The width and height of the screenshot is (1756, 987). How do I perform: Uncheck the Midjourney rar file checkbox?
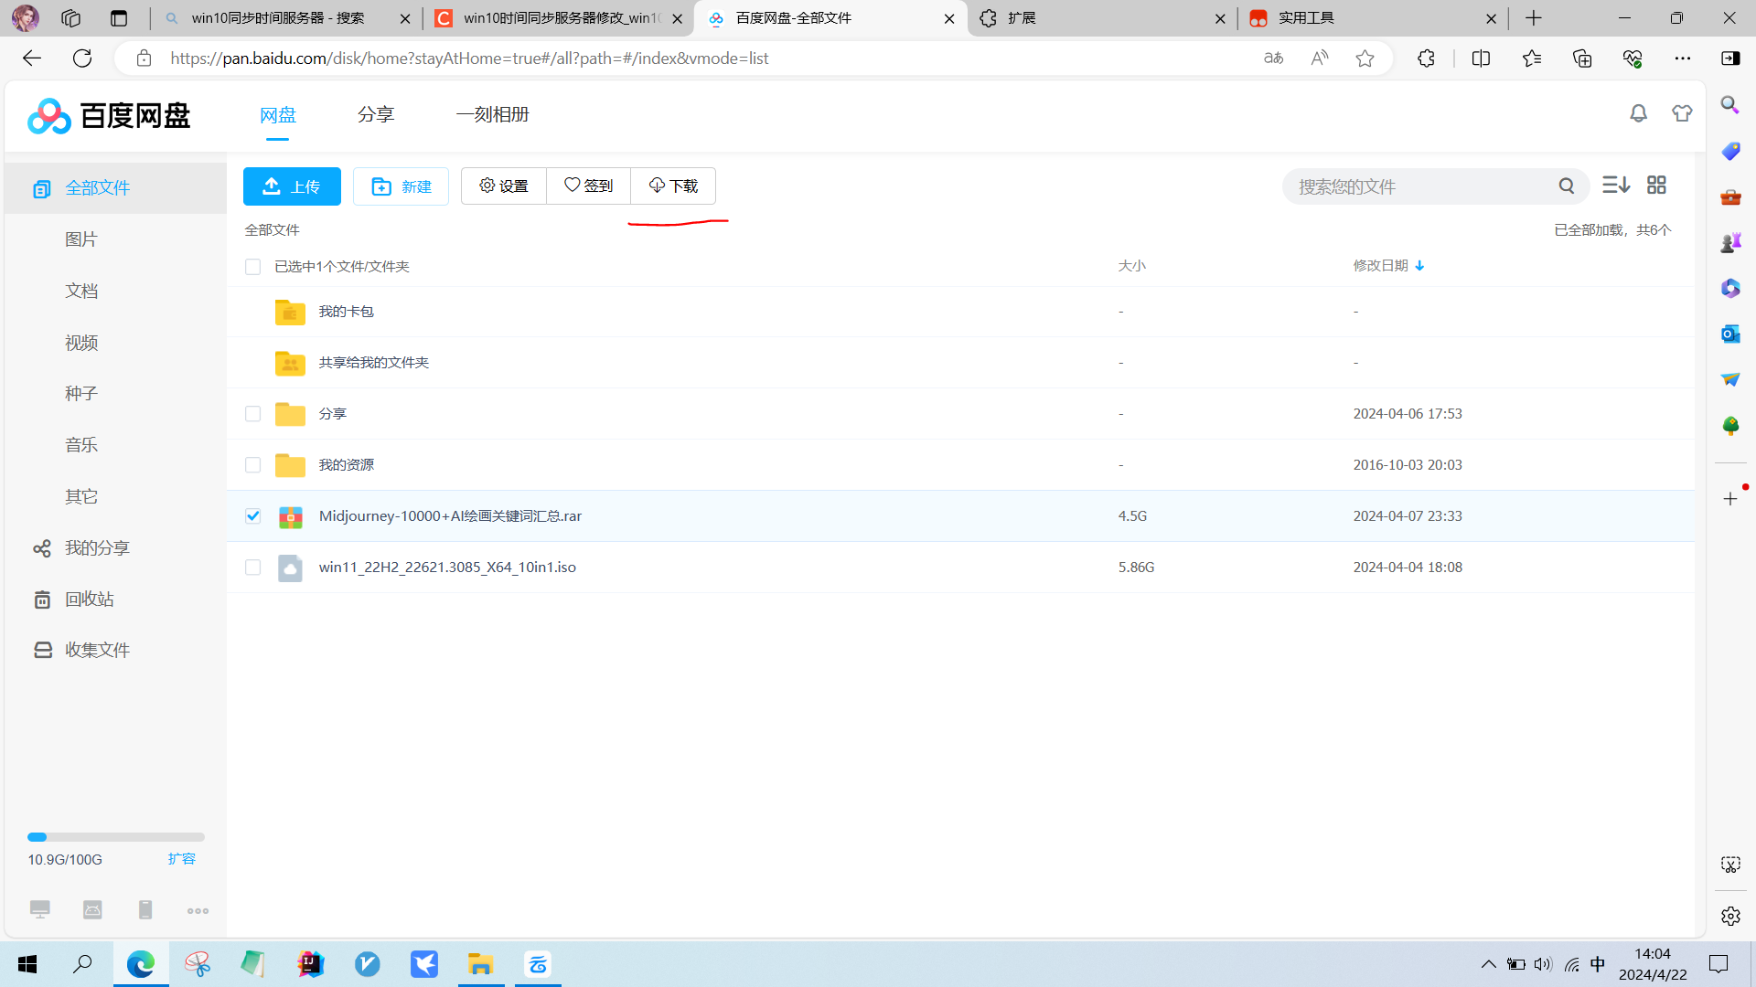pos(253,515)
